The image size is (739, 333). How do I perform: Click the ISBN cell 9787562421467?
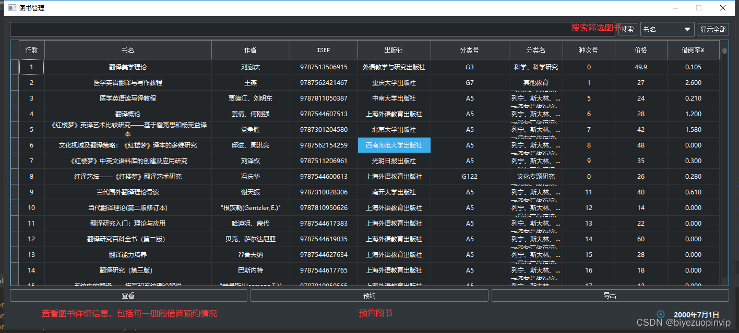(324, 83)
